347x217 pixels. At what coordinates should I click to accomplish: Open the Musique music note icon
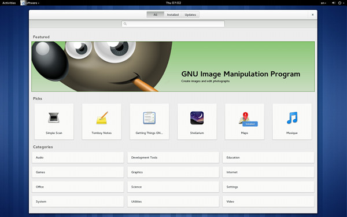pyautogui.click(x=292, y=118)
